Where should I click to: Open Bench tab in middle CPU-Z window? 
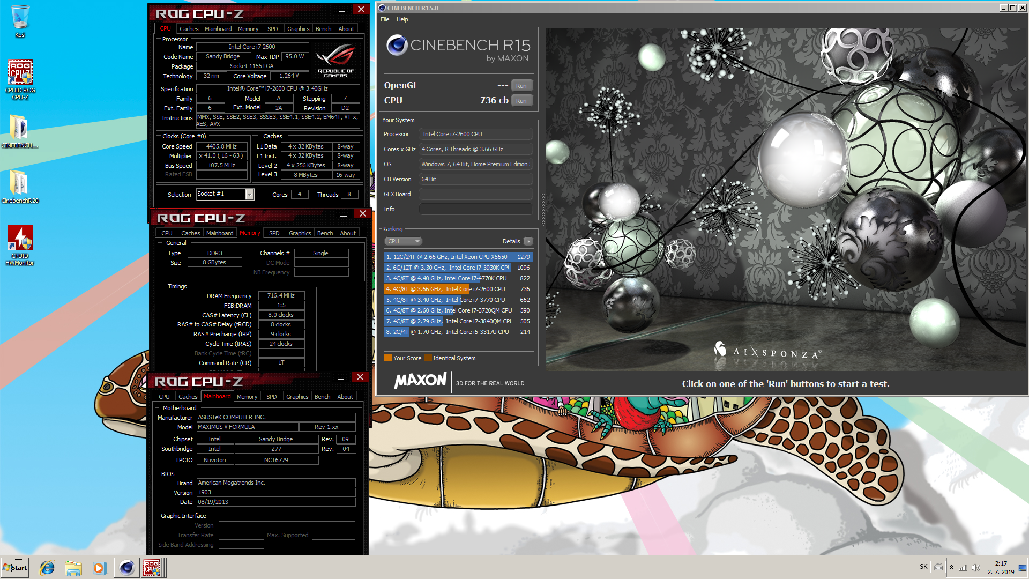pyautogui.click(x=325, y=233)
